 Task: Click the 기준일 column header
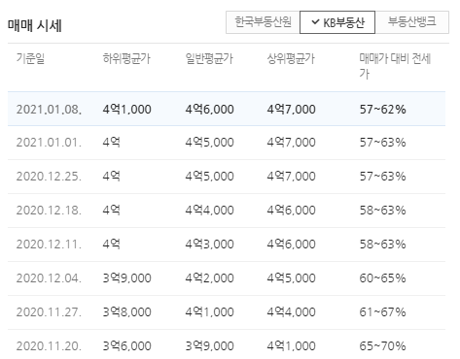(x=30, y=58)
